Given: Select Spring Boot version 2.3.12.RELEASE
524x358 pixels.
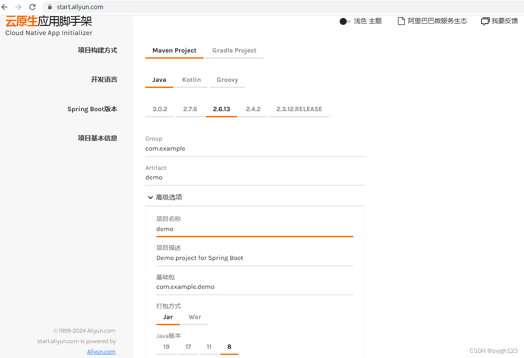Looking at the screenshot, I should click(x=299, y=109).
